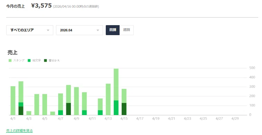Select the tallest stamp segment on 4/14
Screen dimensions: 262x135
click(116, 85)
